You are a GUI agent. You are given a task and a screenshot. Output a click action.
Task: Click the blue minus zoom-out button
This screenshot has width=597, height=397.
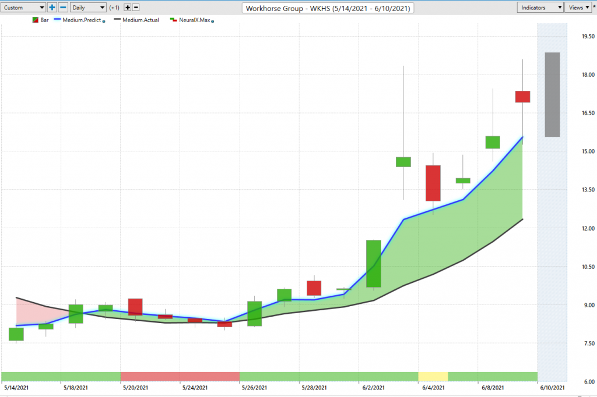[x=63, y=8]
